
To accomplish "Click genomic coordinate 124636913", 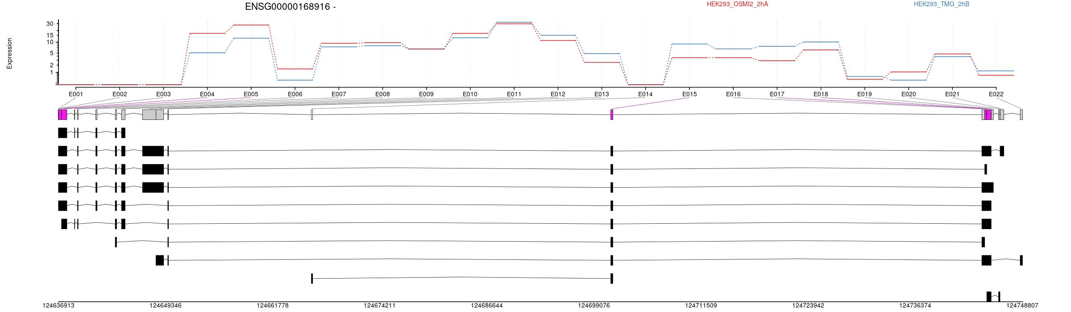I will (x=58, y=306).
